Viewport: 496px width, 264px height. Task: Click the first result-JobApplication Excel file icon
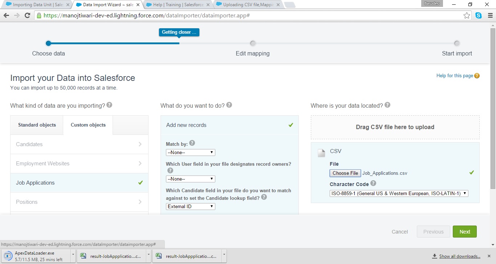click(x=83, y=256)
